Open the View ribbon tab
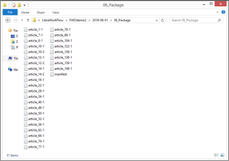This screenshot has height=161, width=229. pyautogui.click(x=56, y=13)
